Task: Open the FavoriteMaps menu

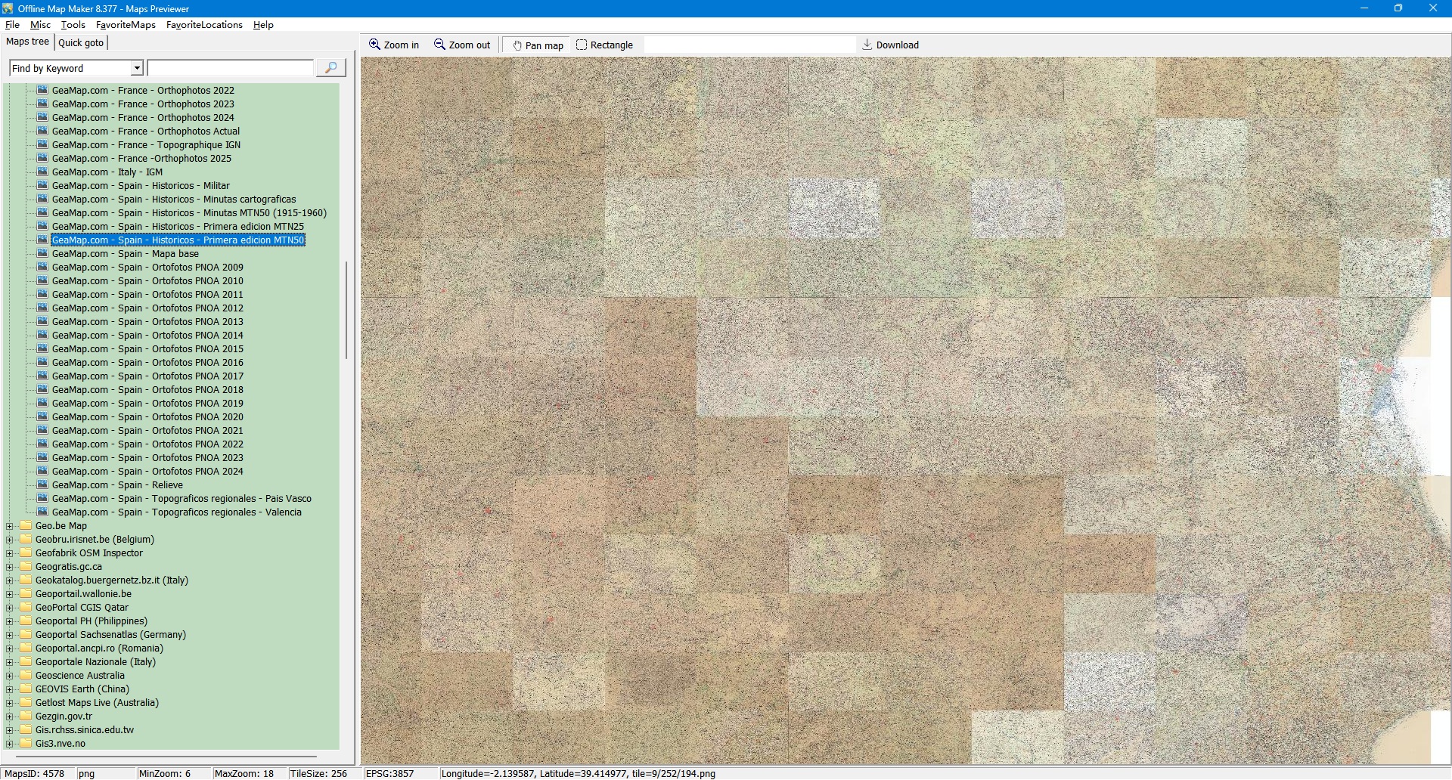Action: click(126, 25)
